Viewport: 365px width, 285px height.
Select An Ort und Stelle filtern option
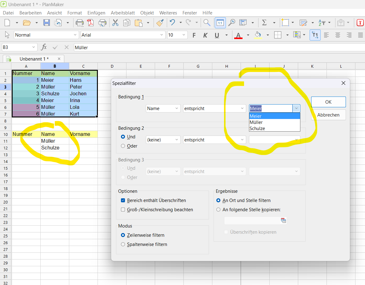click(x=218, y=200)
